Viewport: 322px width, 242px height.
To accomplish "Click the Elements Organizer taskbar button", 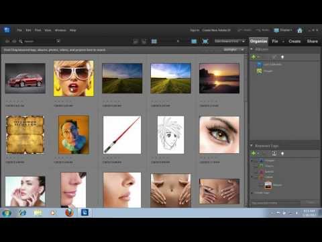I will [85, 212].
